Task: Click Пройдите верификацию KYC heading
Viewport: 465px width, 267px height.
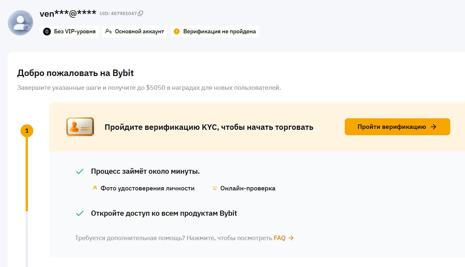Action: coord(209,127)
